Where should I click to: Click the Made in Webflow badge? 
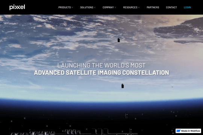[188, 131]
